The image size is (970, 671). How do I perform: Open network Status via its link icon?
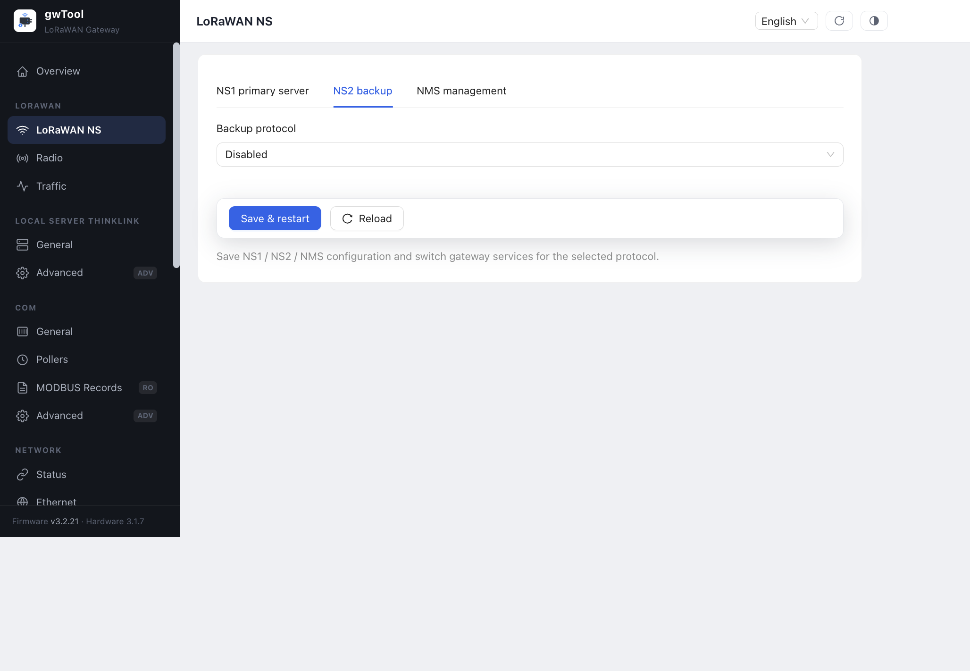click(22, 475)
